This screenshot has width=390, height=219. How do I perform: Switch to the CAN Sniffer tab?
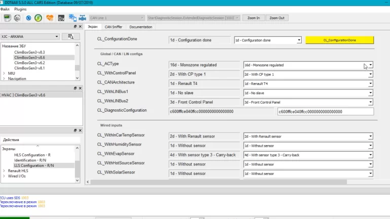tap(113, 27)
